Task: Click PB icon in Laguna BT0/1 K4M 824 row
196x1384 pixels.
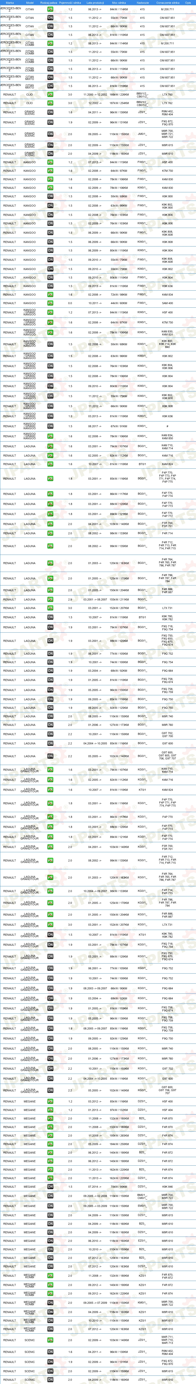Action: [50, 464]
